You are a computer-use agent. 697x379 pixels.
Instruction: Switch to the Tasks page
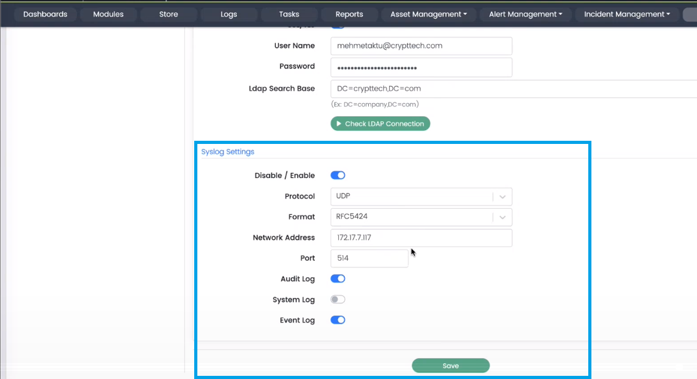pyautogui.click(x=289, y=14)
